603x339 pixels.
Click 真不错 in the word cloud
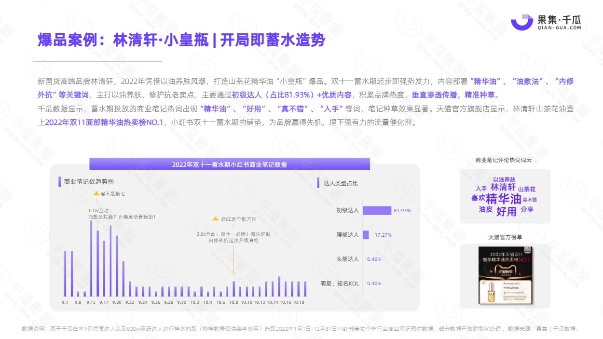tap(530, 199)
